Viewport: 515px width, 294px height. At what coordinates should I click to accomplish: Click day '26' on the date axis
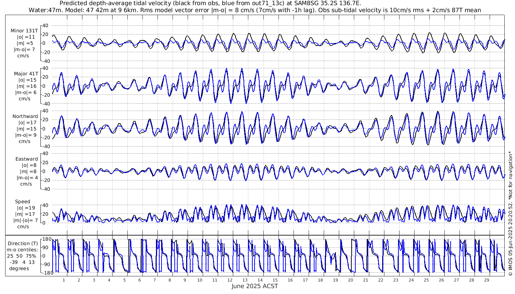click(441, 280)
